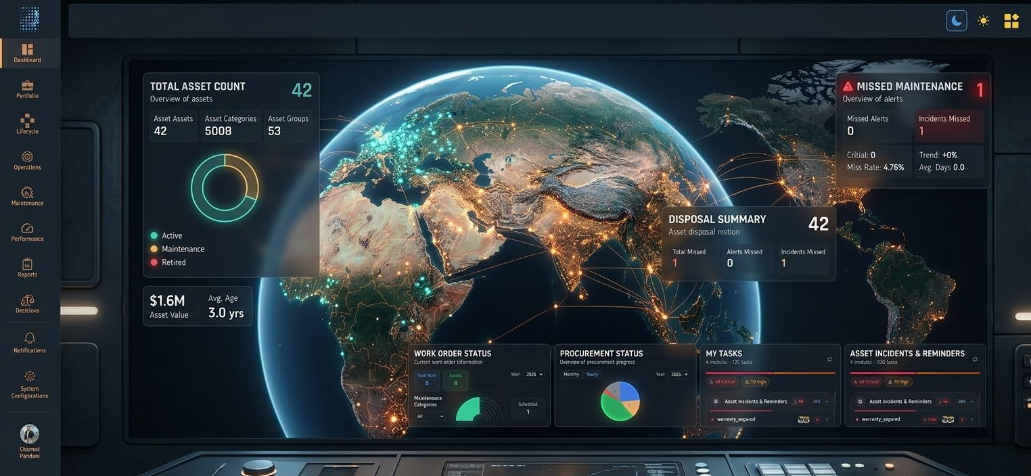1031x476 pixels.
Task: Open the Operations gear icon
Action: point(27,156)
